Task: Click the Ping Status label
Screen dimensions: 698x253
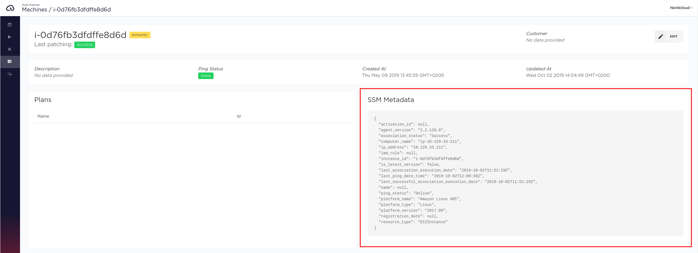Action: pyautogui.click(x=211, y=69)
